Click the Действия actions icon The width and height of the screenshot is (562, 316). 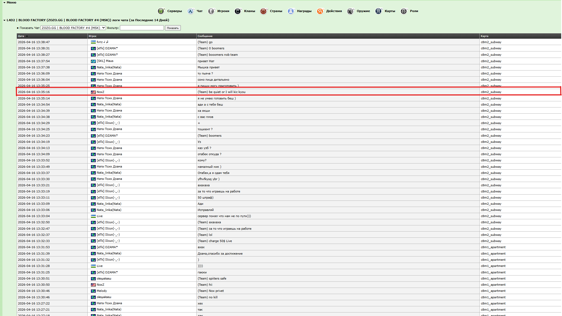[320, 11]
